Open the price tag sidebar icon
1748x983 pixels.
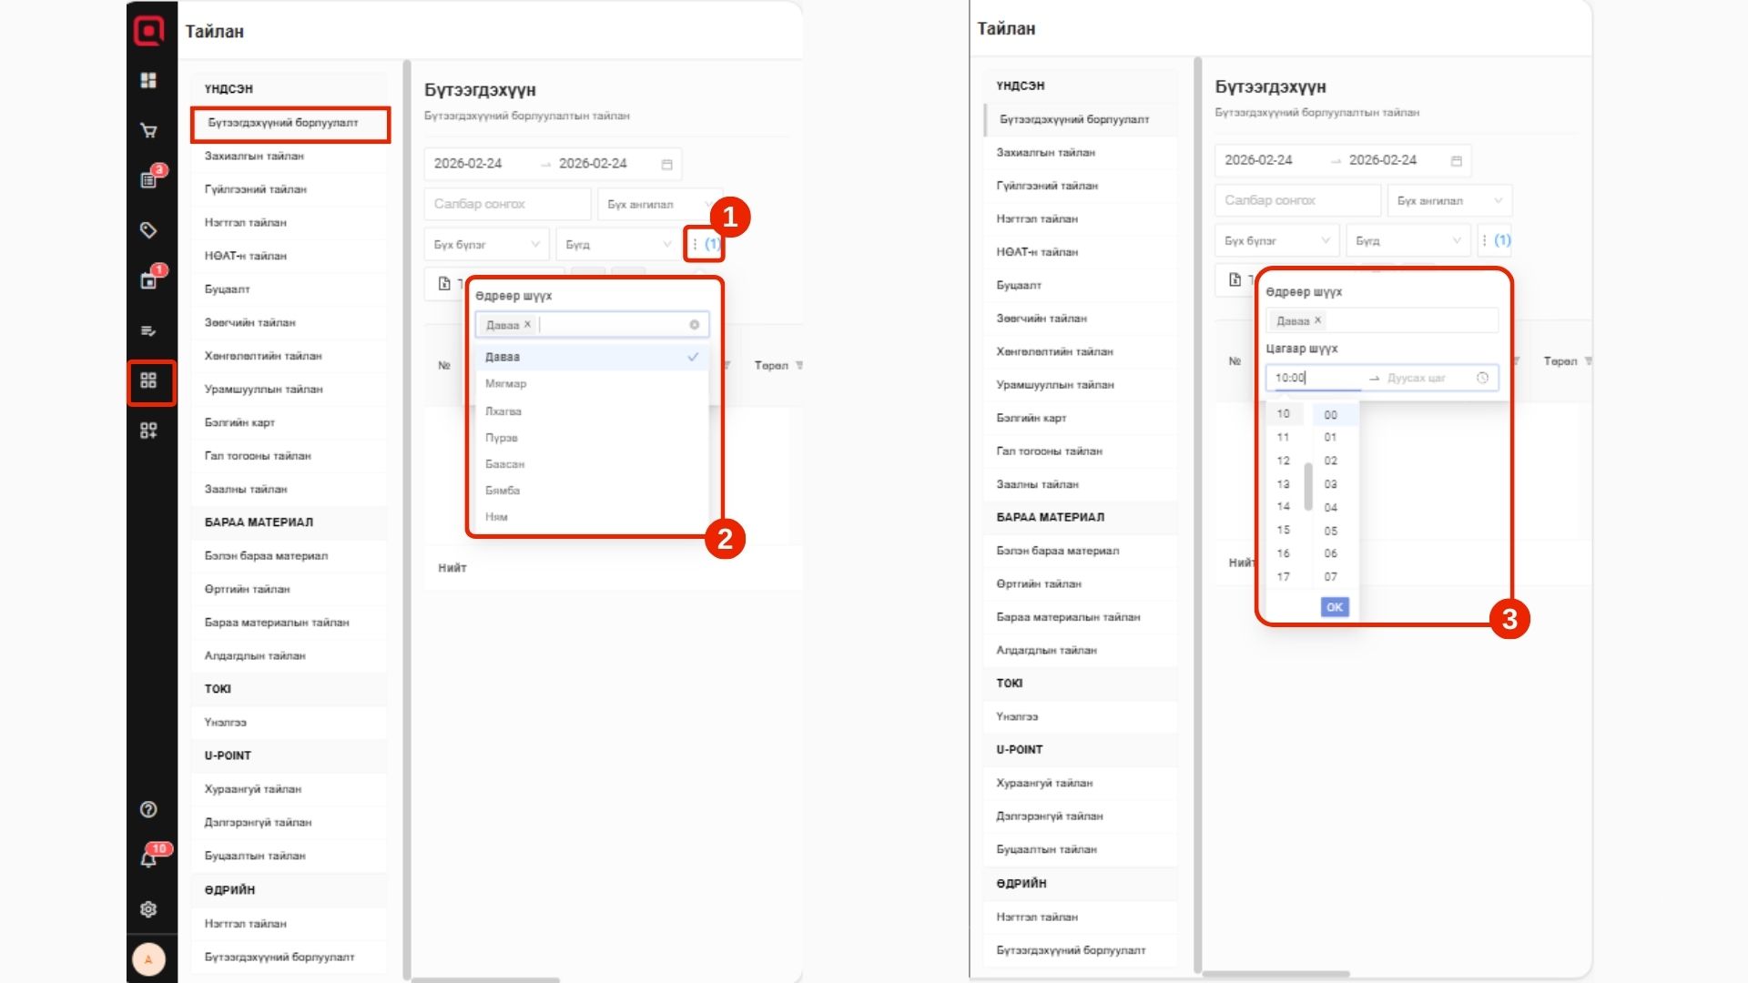148,230
